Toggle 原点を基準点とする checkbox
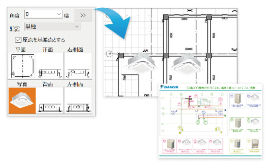The height and width of the screenshot is (166, 269). (x=18, y=40)
